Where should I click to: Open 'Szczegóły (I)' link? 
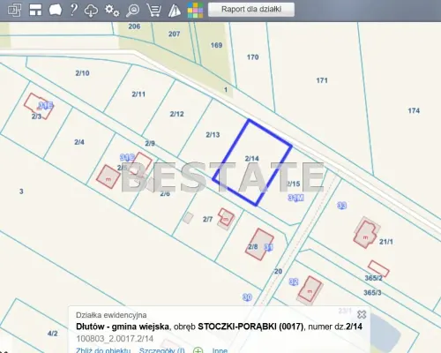[161, 350]
